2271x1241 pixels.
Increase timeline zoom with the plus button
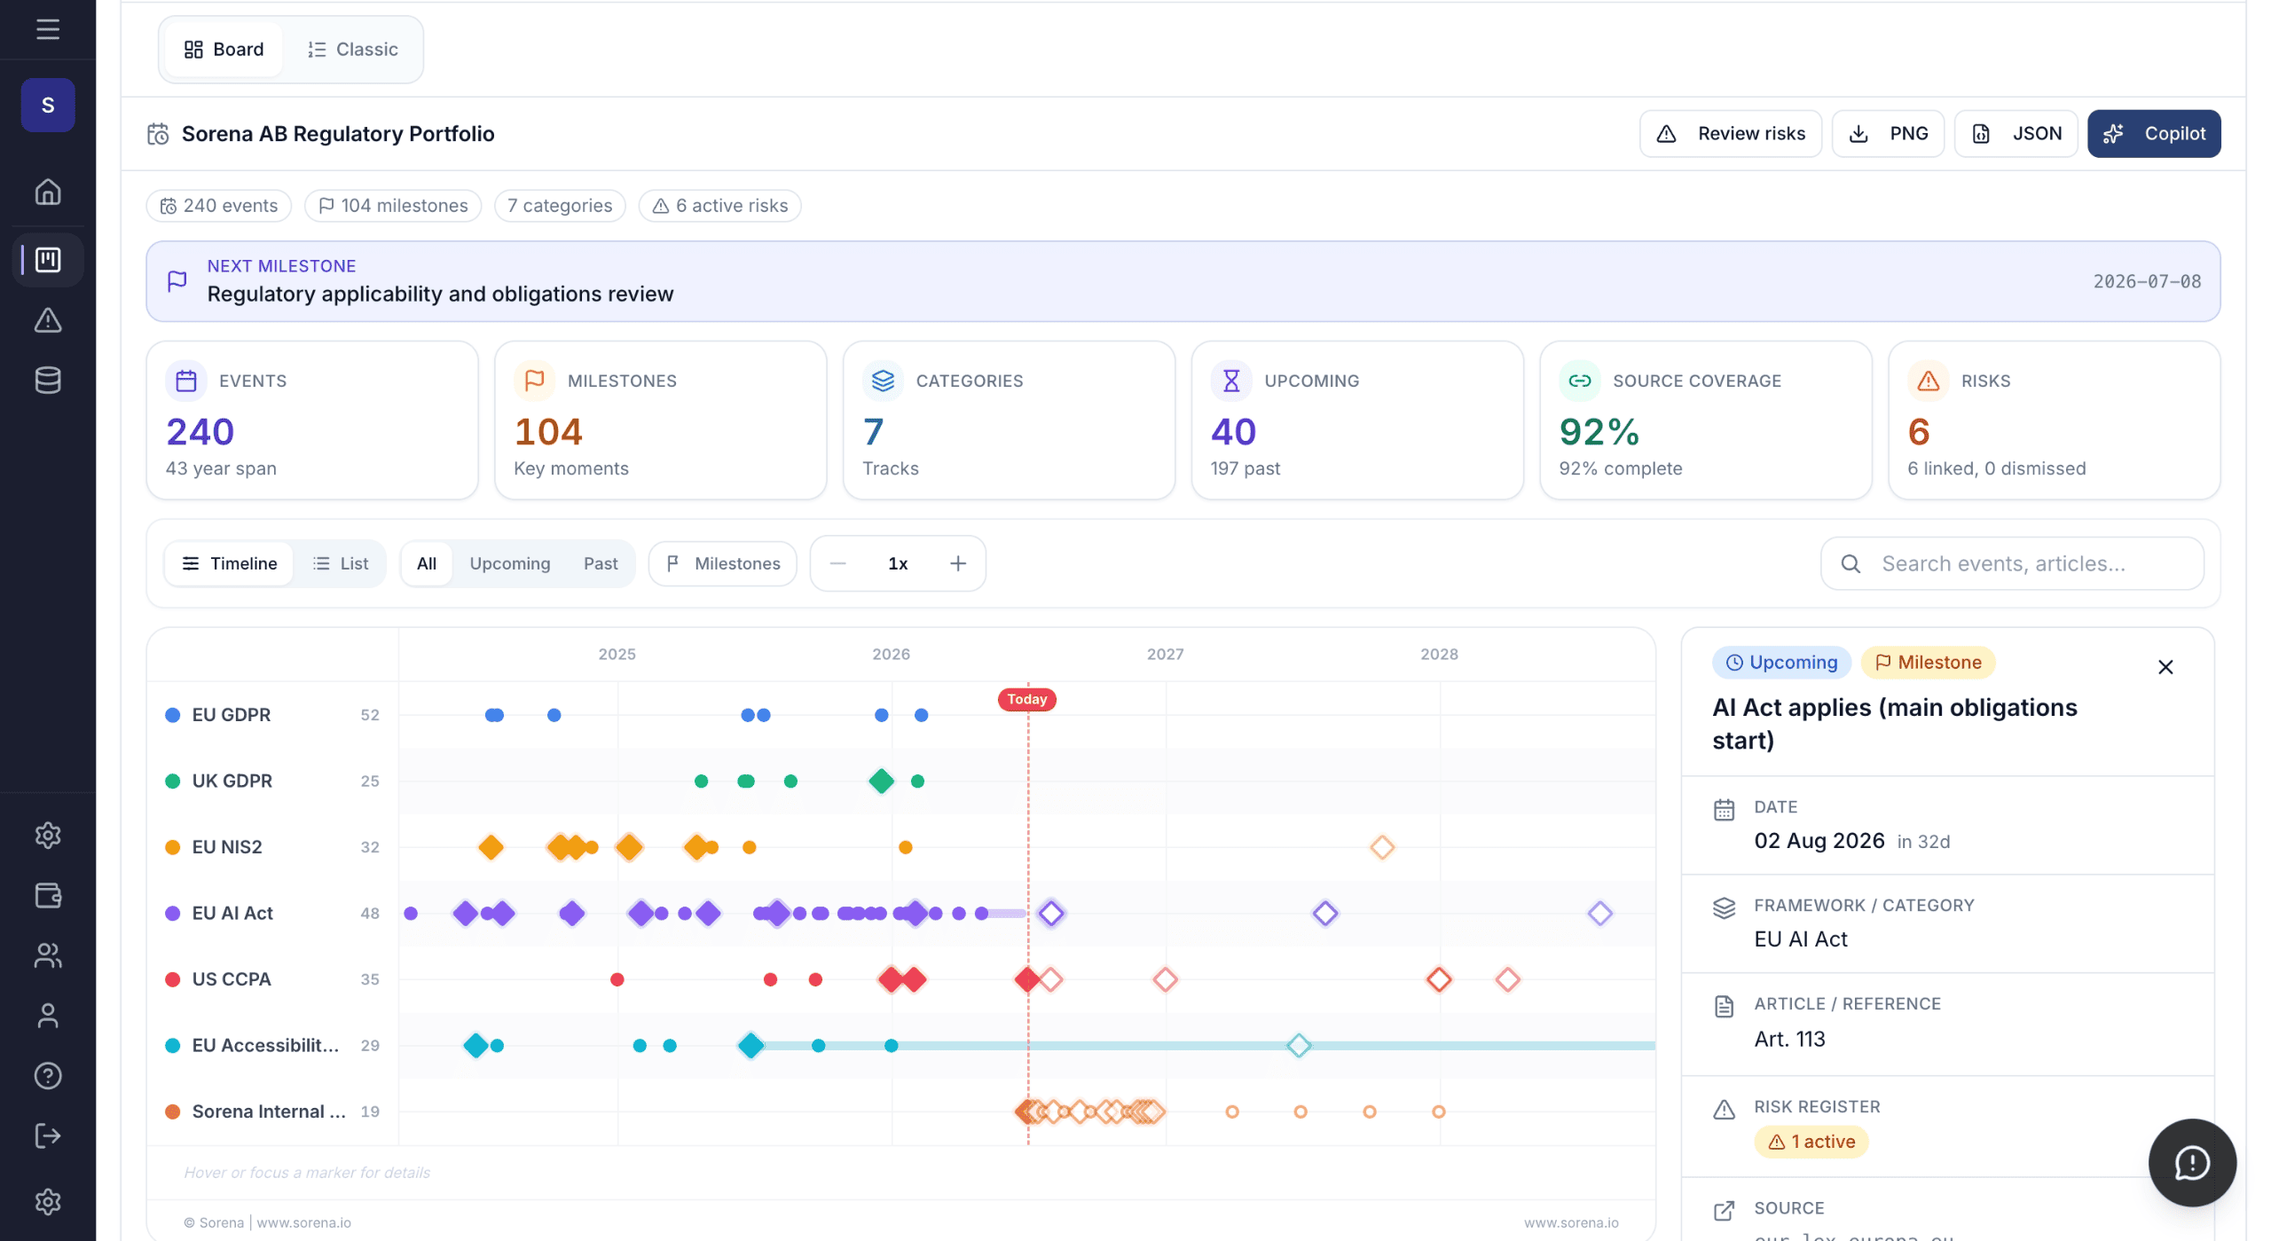tap(958, 563)
